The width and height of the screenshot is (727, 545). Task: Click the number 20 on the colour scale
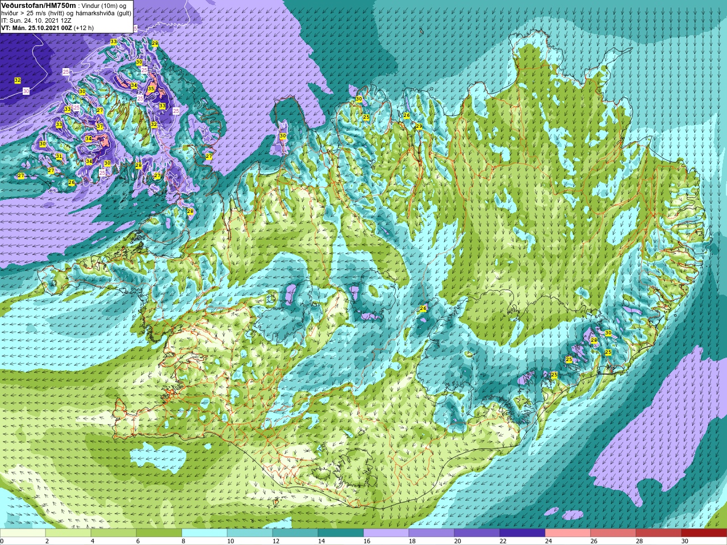click(457, 541)
